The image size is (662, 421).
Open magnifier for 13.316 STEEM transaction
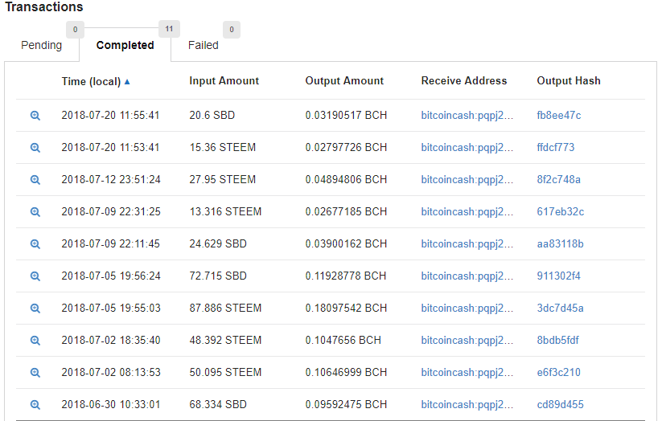(35, 212)
